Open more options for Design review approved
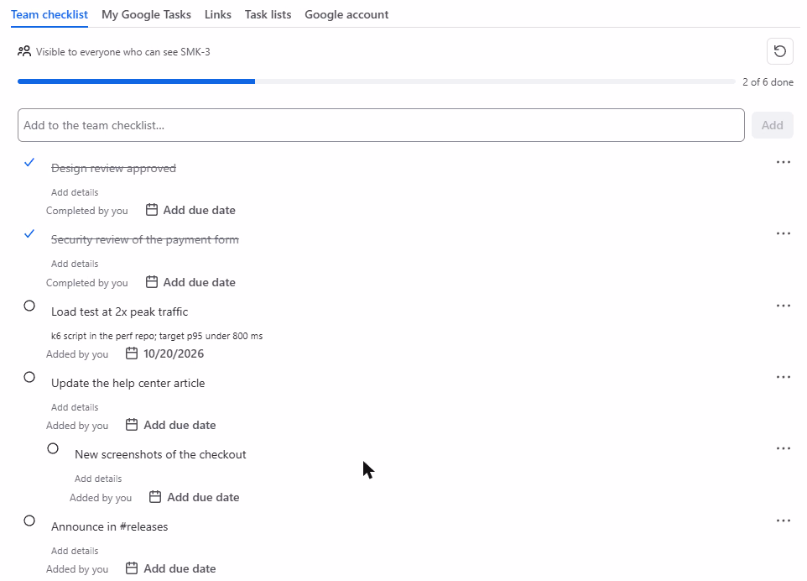Viewport: 807px width, 581px height. [x=784, y=162]
